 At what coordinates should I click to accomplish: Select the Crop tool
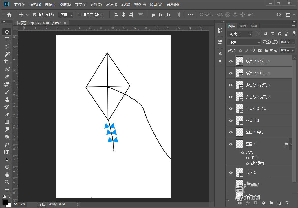coord(7,62)
